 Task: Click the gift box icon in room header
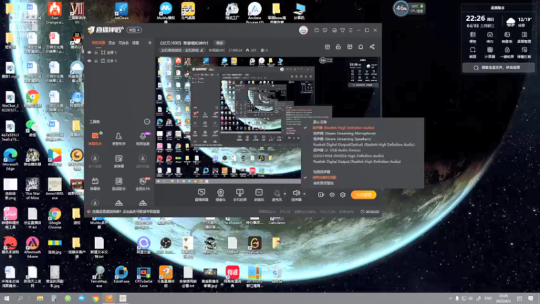tap(327, 47)
